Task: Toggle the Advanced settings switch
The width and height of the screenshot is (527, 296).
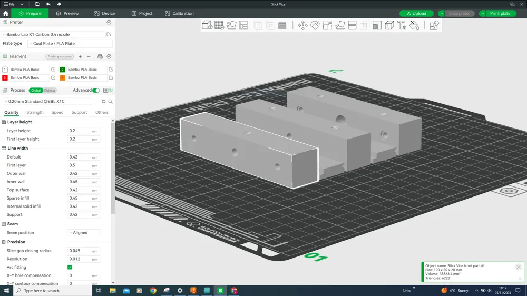Action: (96, 91)
